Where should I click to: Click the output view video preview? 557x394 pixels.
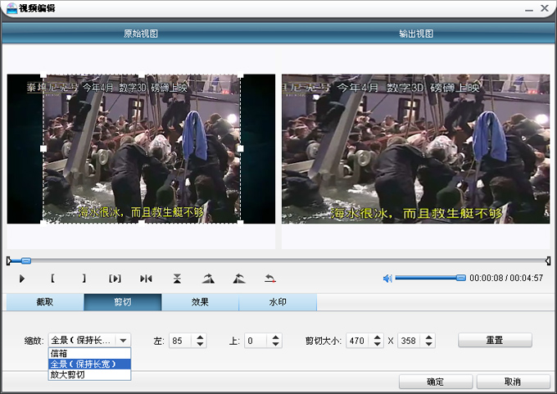(415, 149)
